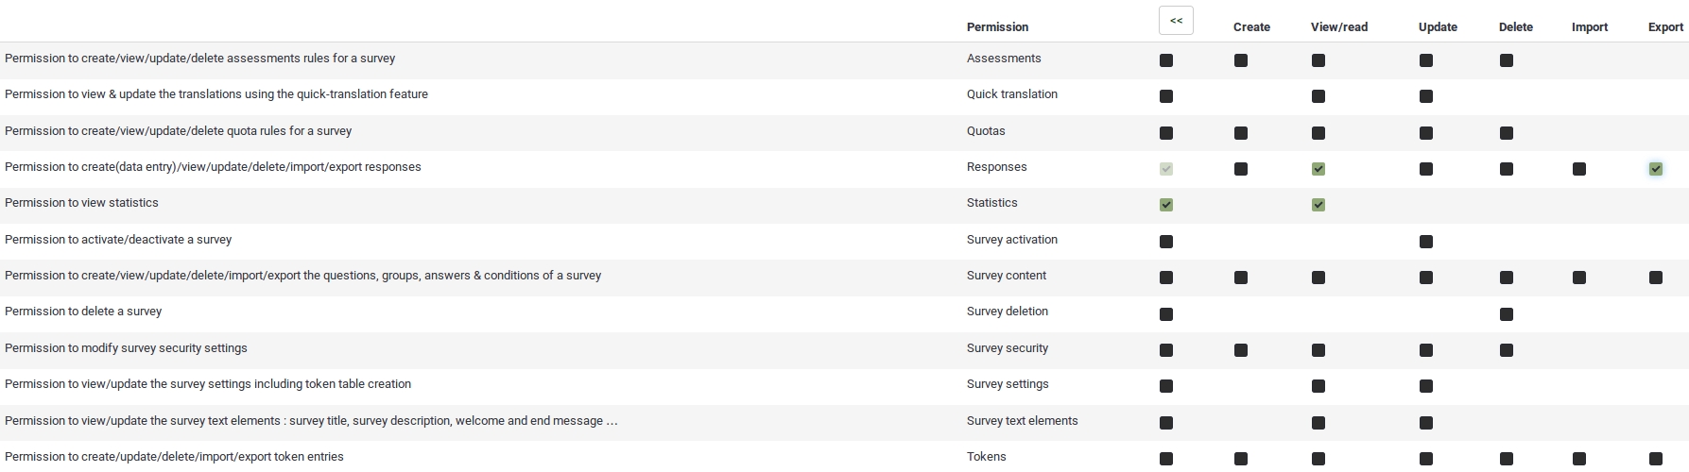Enable Import permission for Tokens
The image size is (1689, 472).
tap(1579, 459)
